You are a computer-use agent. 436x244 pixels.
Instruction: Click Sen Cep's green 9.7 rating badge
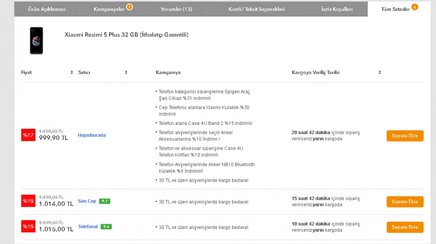click(104, 201)
